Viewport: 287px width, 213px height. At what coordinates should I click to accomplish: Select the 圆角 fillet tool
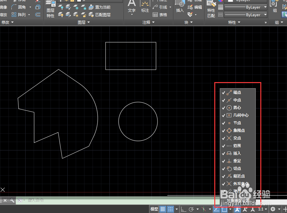[x=18, y=7]
